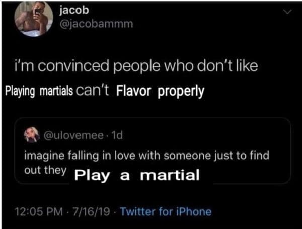Expand the tweet options chevron
302x229 pixels.
pos(287,12)
